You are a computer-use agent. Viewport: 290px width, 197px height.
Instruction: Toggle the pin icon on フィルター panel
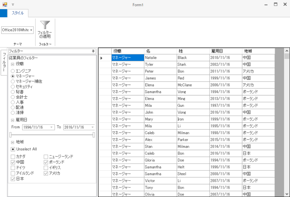(93, 51)
